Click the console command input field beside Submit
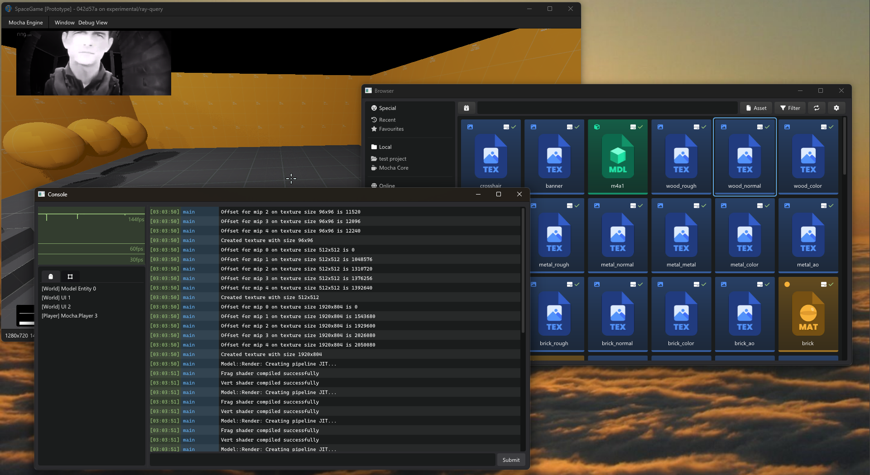Image resolution: width=870 pixels, height=475 pixels. click(x=322, y=460)
